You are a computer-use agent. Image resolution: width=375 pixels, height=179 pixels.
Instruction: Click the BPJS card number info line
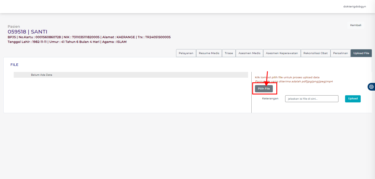[89, 37]
